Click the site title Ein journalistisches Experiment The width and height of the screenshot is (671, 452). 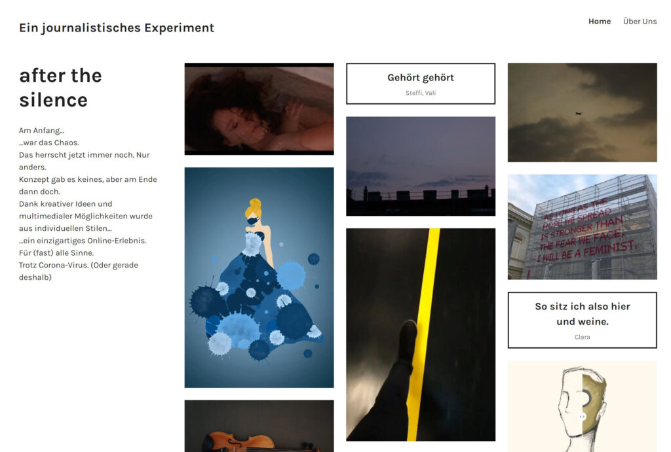point(117,27)
